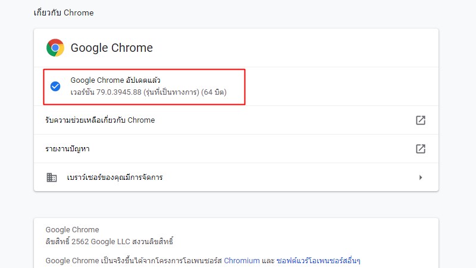
Task: Click 'Google Chrome อัปเดตแล้ว' status text
Action: 115,80
